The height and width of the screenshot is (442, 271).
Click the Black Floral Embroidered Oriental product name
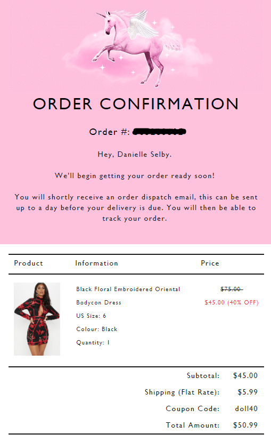click(x=128, y=289)
